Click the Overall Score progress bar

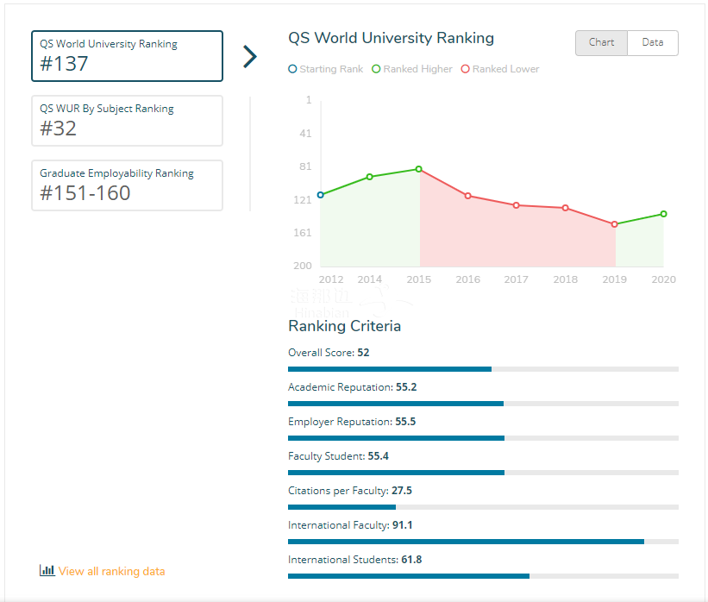pos(483,369)
